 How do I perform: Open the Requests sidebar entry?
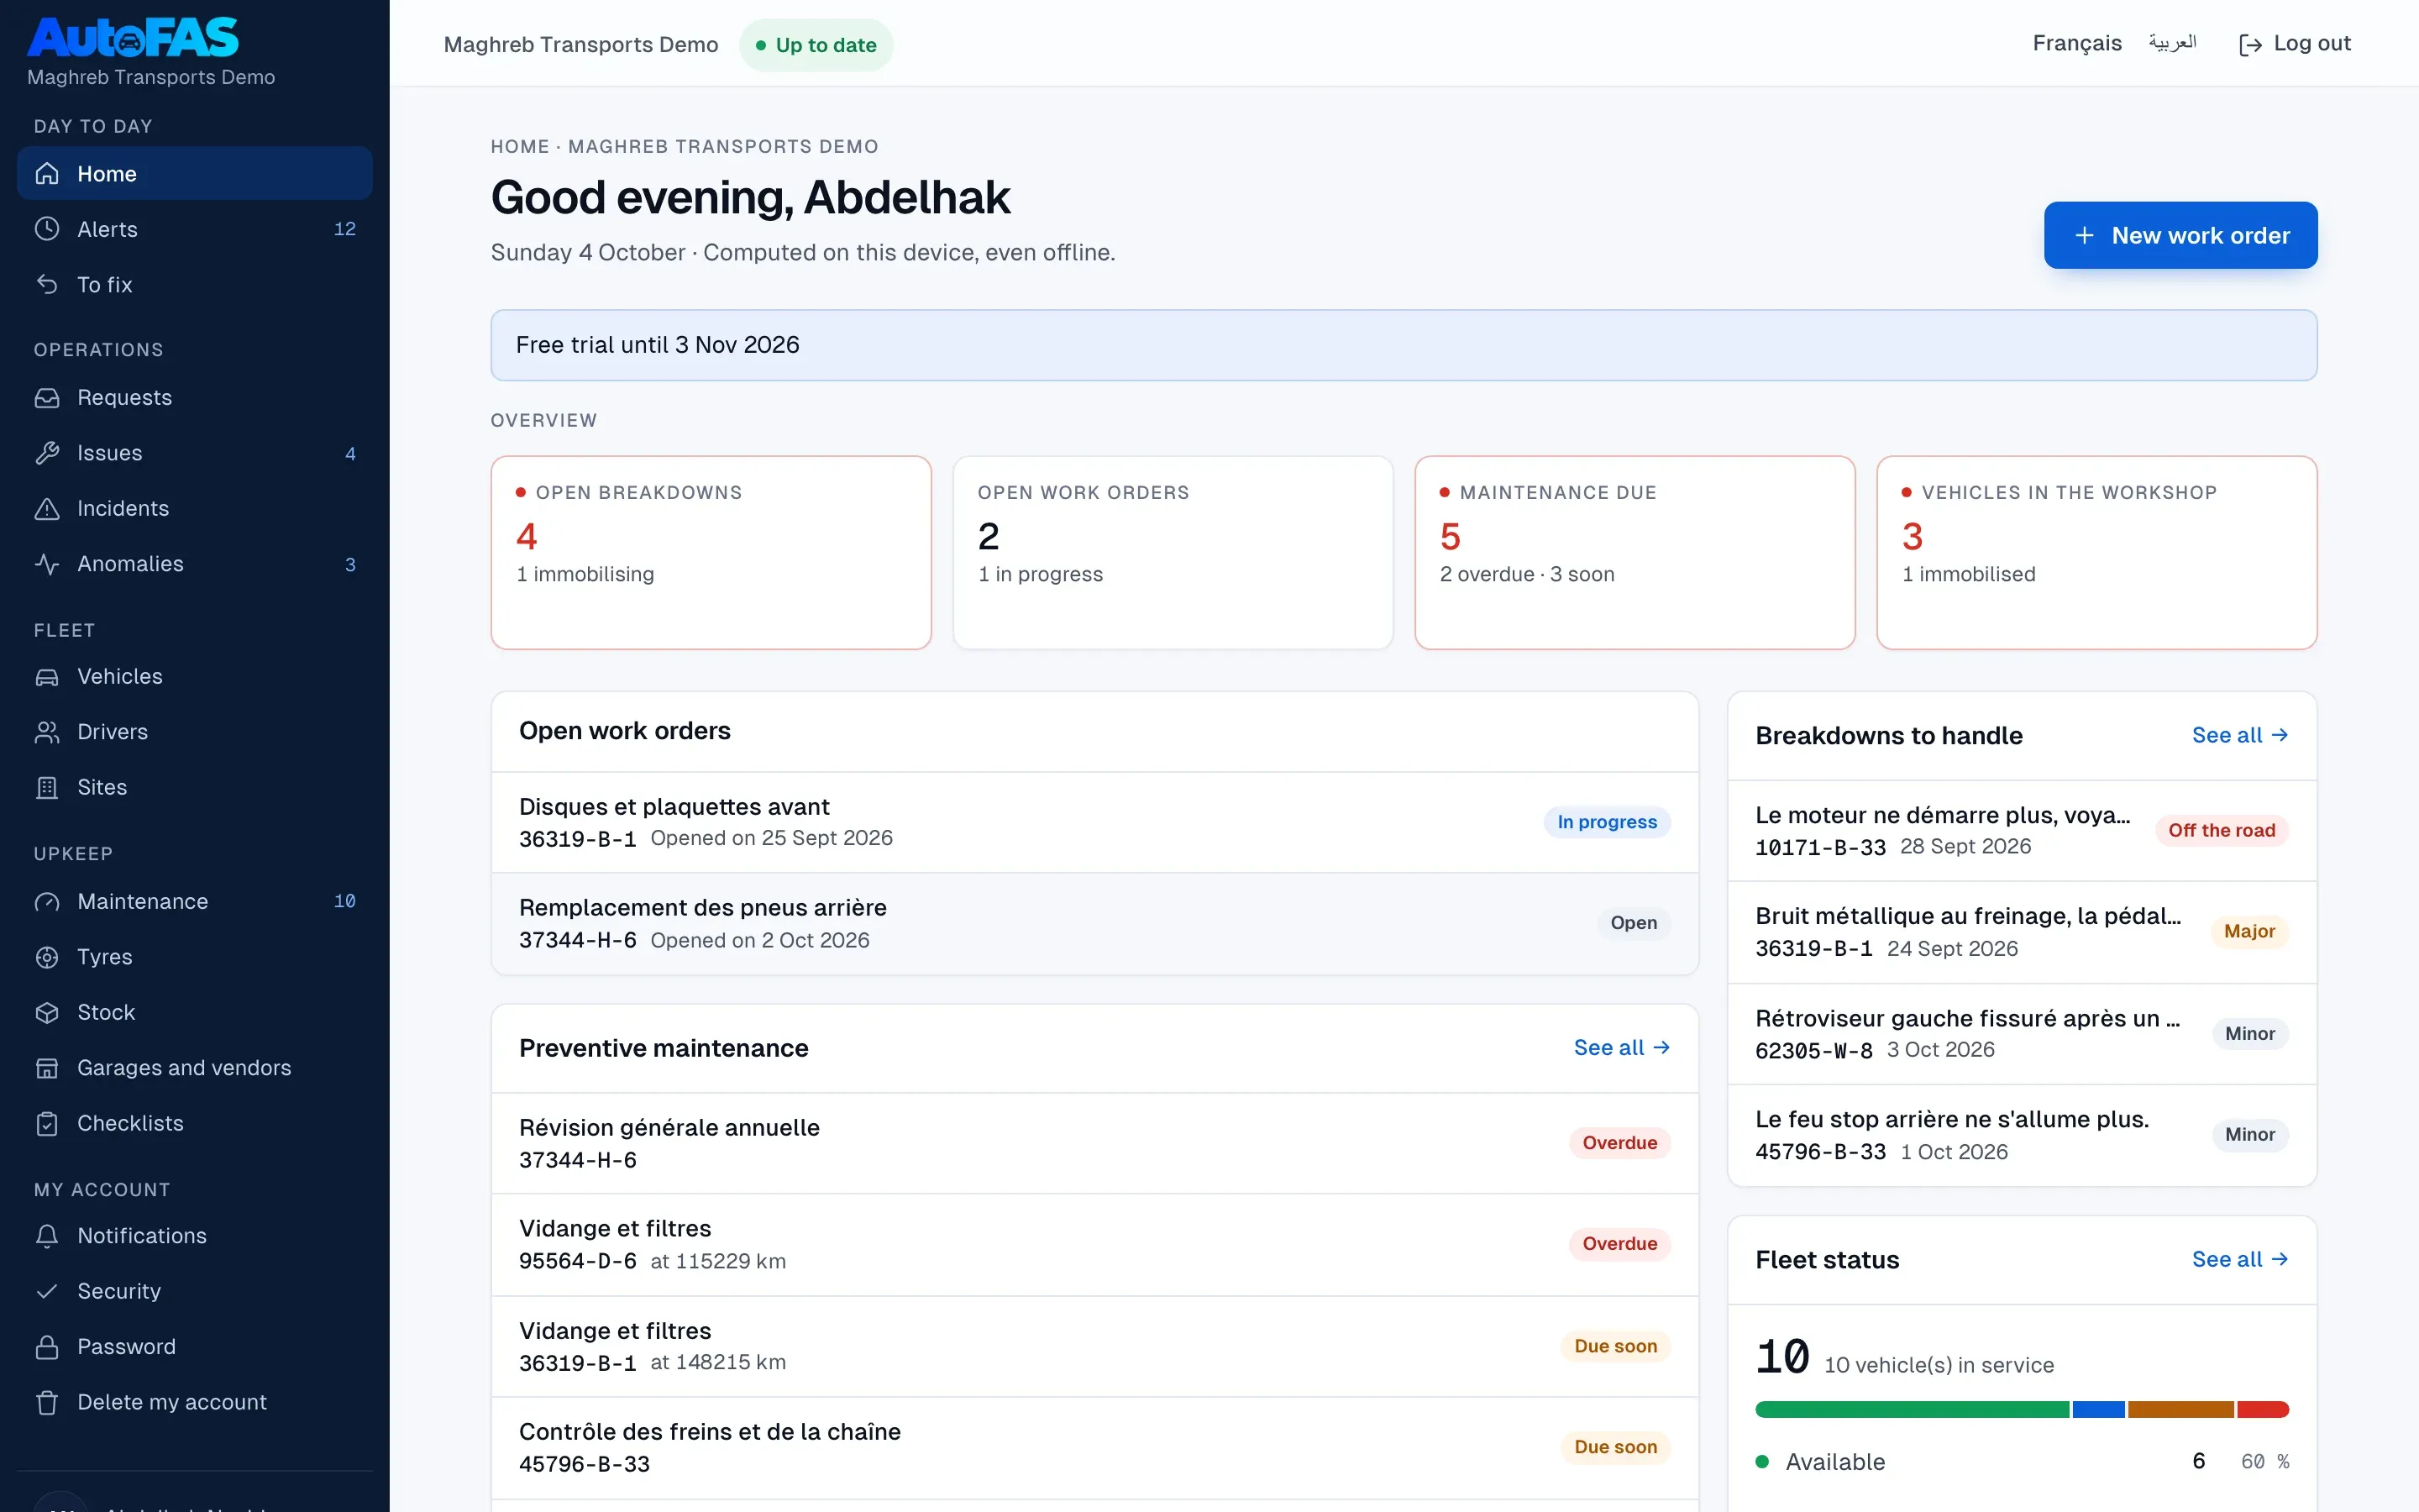coord(195,397)
